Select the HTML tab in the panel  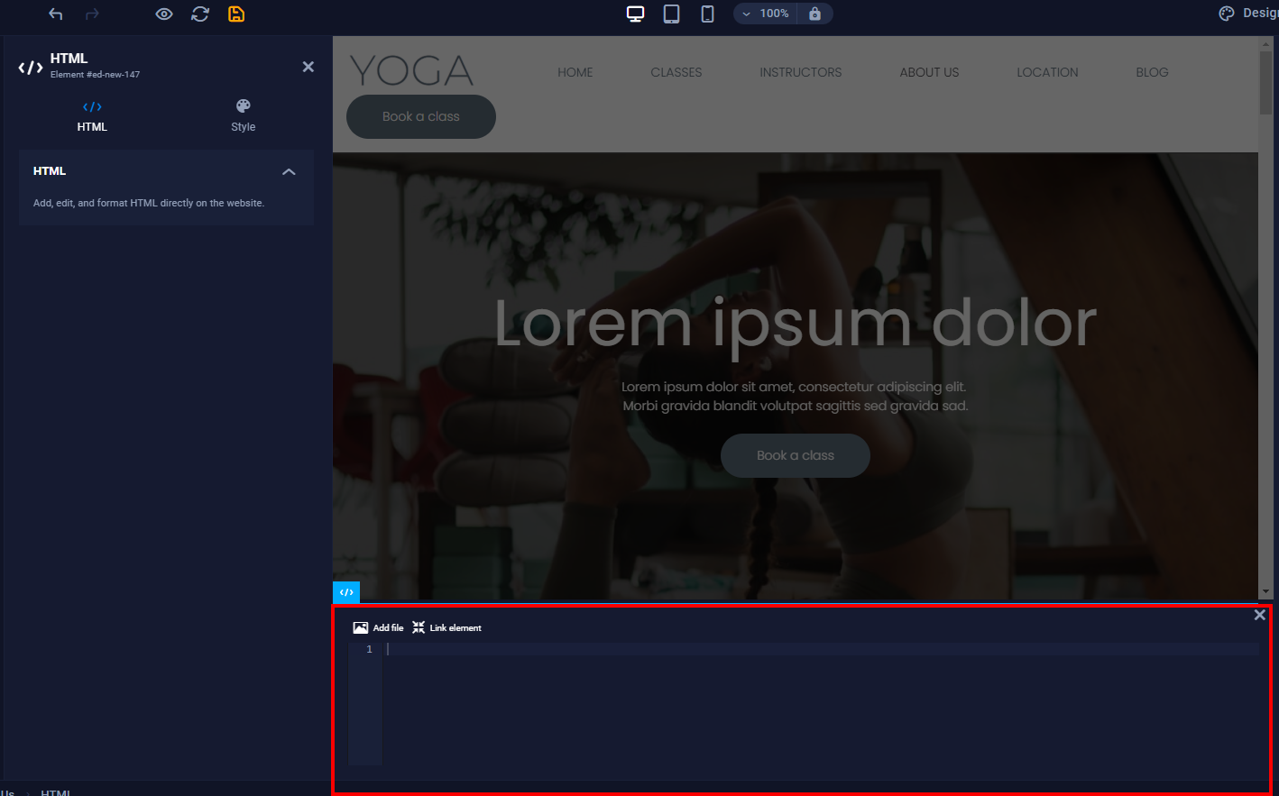click(x=92, y=116)
